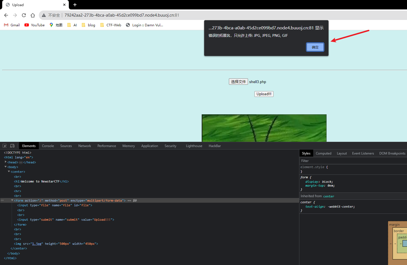
Task: Collapse the form element node
Action: (12, 200)
